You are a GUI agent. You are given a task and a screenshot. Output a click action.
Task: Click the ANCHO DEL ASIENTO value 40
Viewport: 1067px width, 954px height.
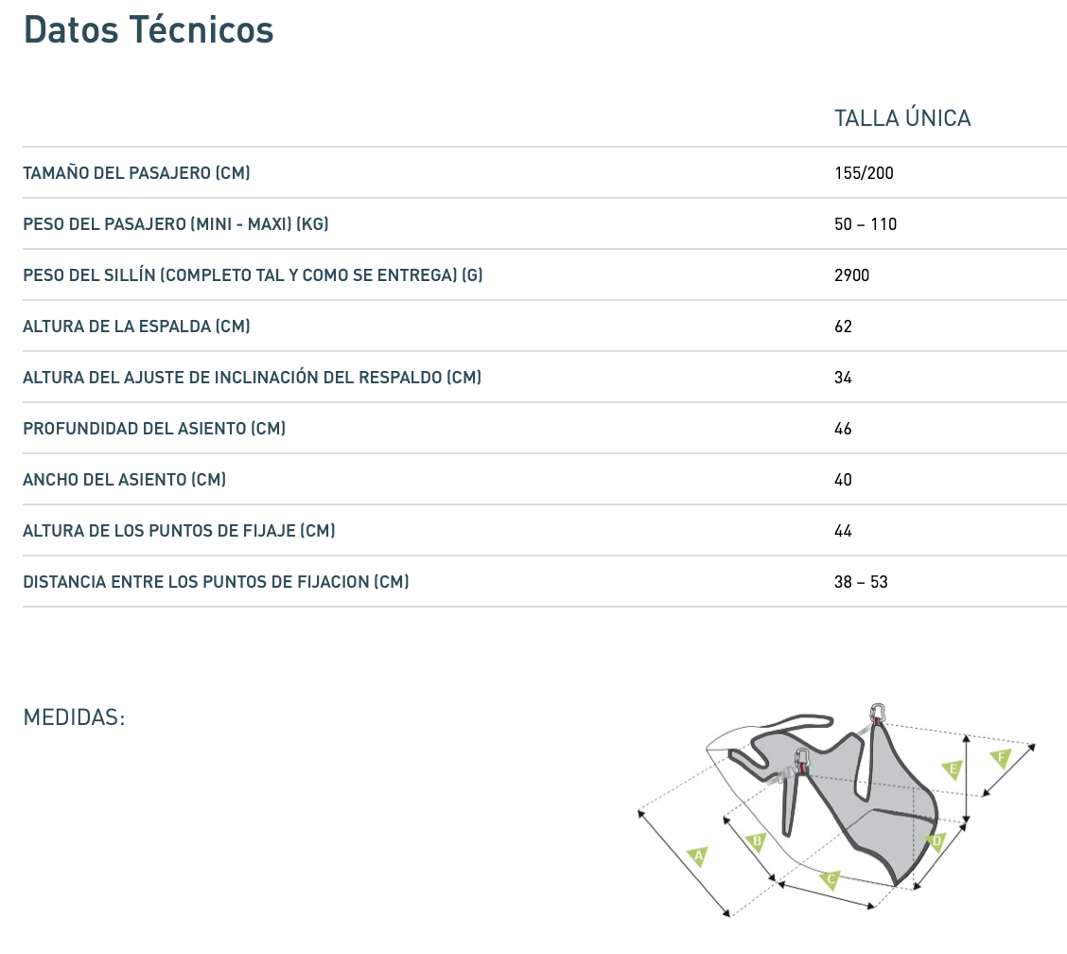(843, 480)
